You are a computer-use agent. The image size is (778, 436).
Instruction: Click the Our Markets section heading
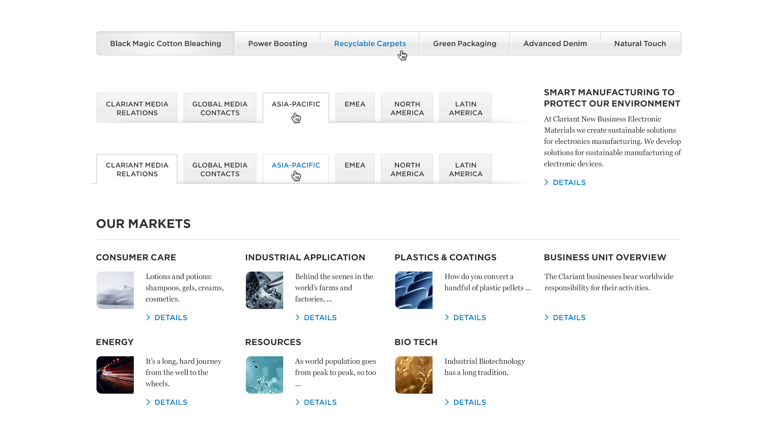tap(143, 224)
